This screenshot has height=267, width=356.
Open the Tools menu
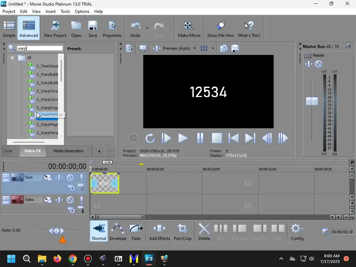click(x=65, y=11)
